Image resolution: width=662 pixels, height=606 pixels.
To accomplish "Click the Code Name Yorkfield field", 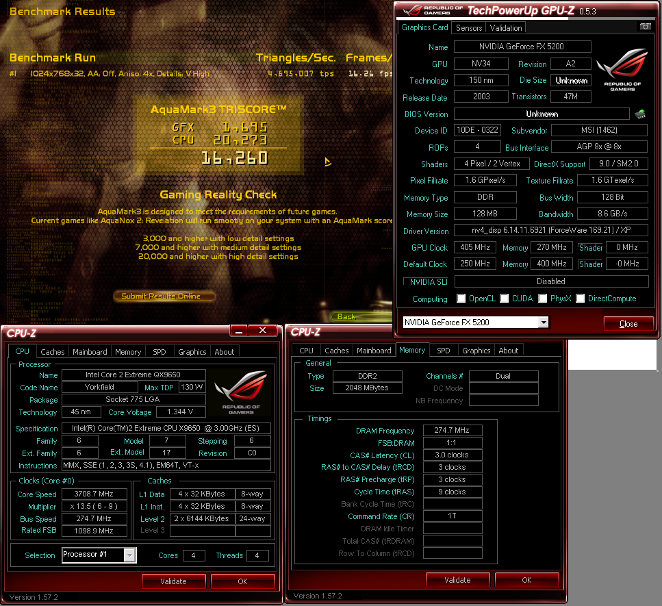I will pyautogui.click(x=100, y=388).
